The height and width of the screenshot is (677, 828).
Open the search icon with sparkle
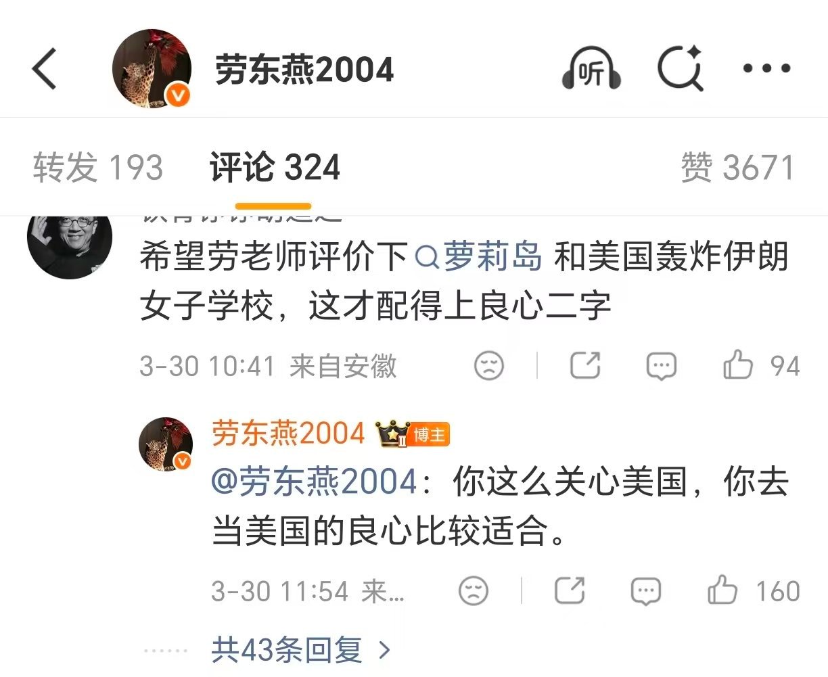(x=681, y=68)
